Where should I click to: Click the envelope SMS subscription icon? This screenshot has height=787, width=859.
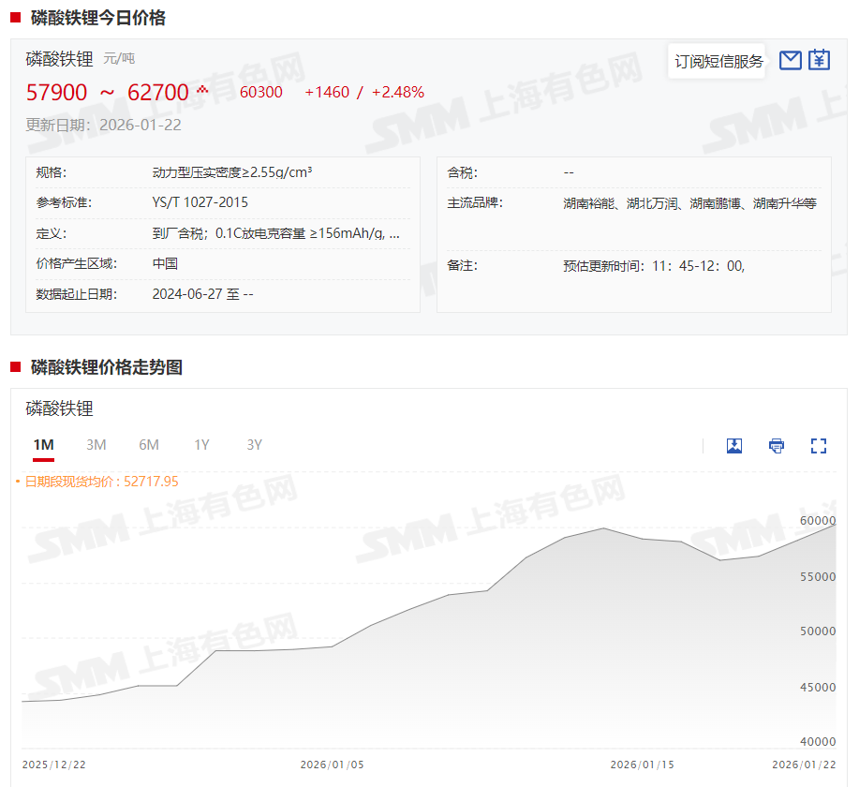790,61
